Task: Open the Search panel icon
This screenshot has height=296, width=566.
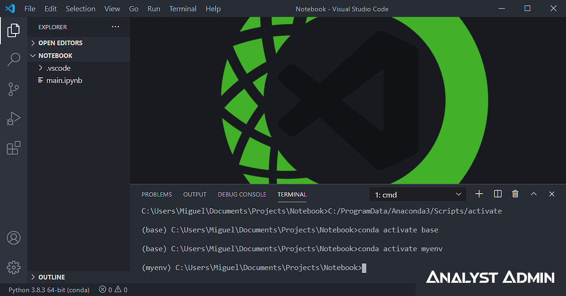Action: 14,59
